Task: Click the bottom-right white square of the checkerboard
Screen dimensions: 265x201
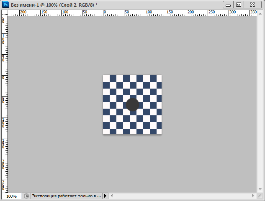Action: coord(159,131)
